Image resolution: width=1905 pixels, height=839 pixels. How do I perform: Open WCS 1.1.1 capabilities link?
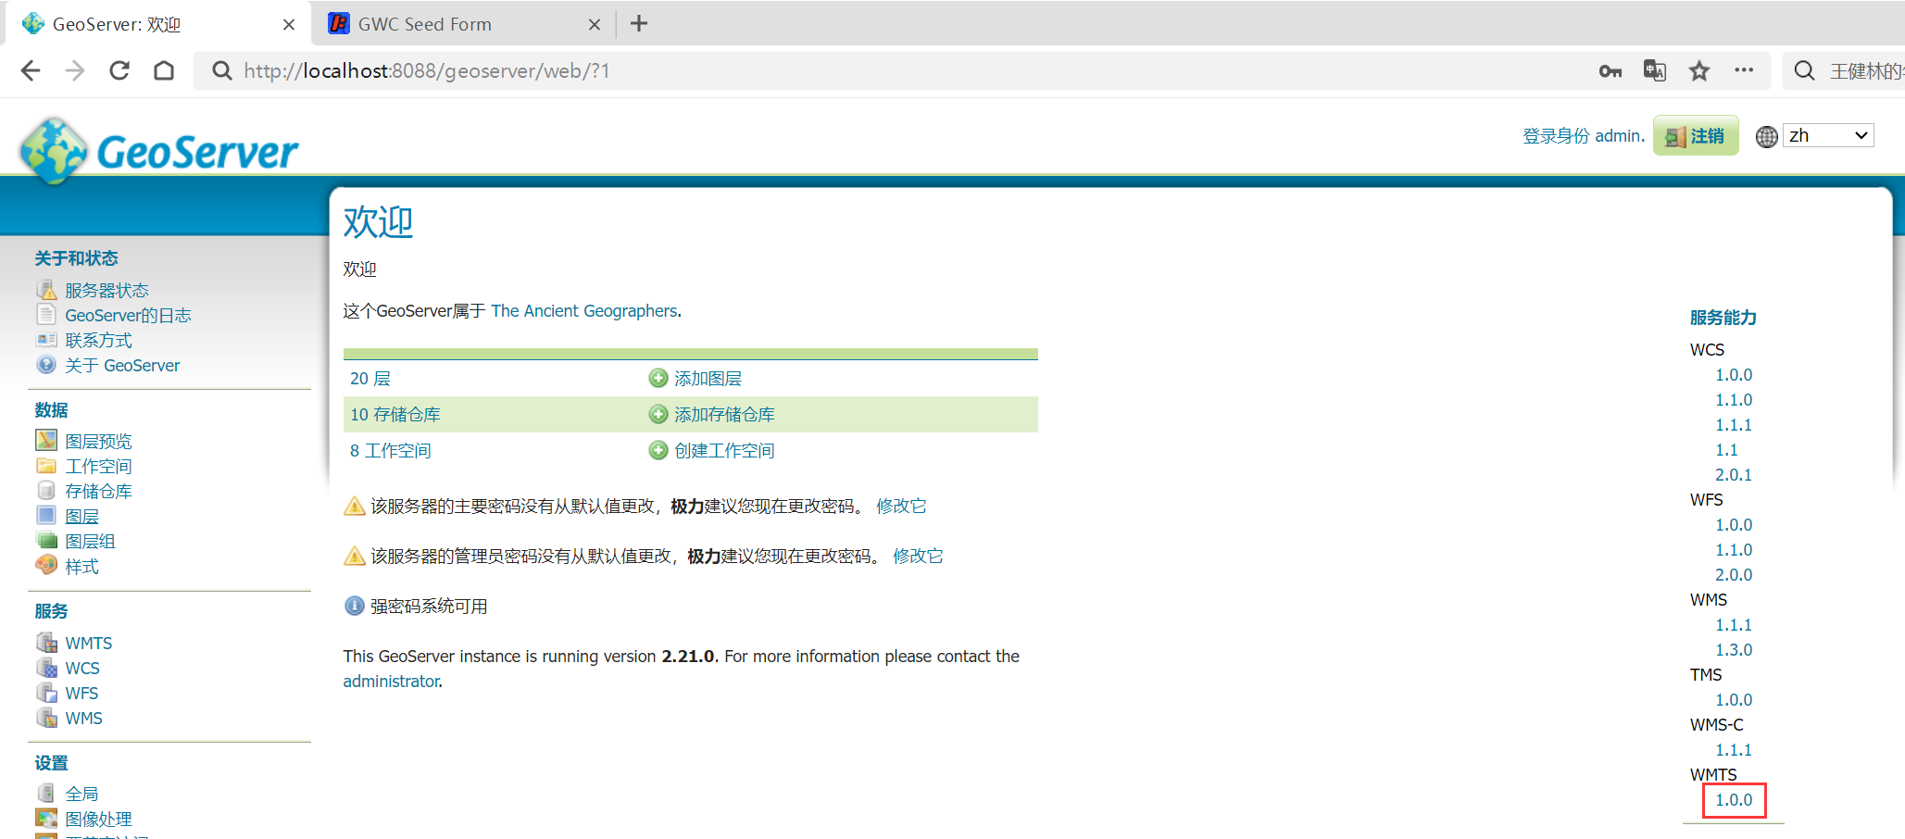coord(1734,424)
